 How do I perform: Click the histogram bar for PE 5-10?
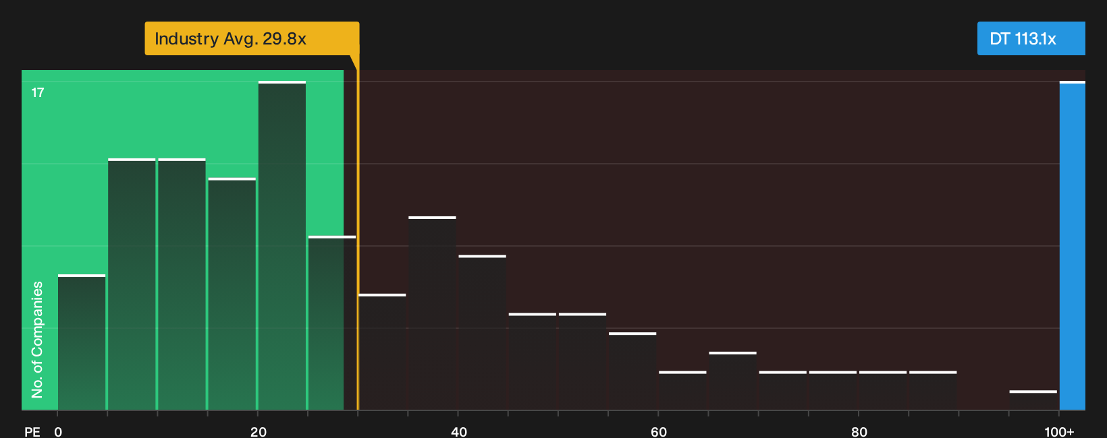tap(132, 284)
